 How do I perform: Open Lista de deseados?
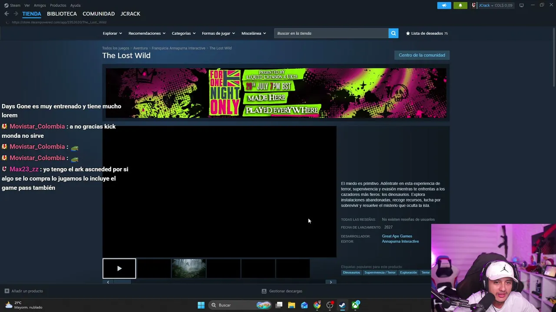[427, 33]
